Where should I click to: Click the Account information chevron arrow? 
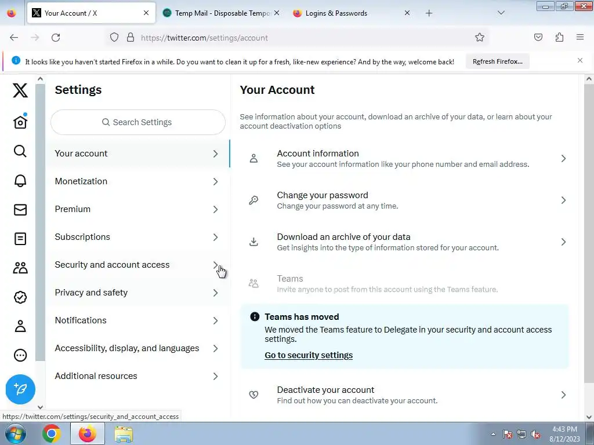[x=563, y=159]
